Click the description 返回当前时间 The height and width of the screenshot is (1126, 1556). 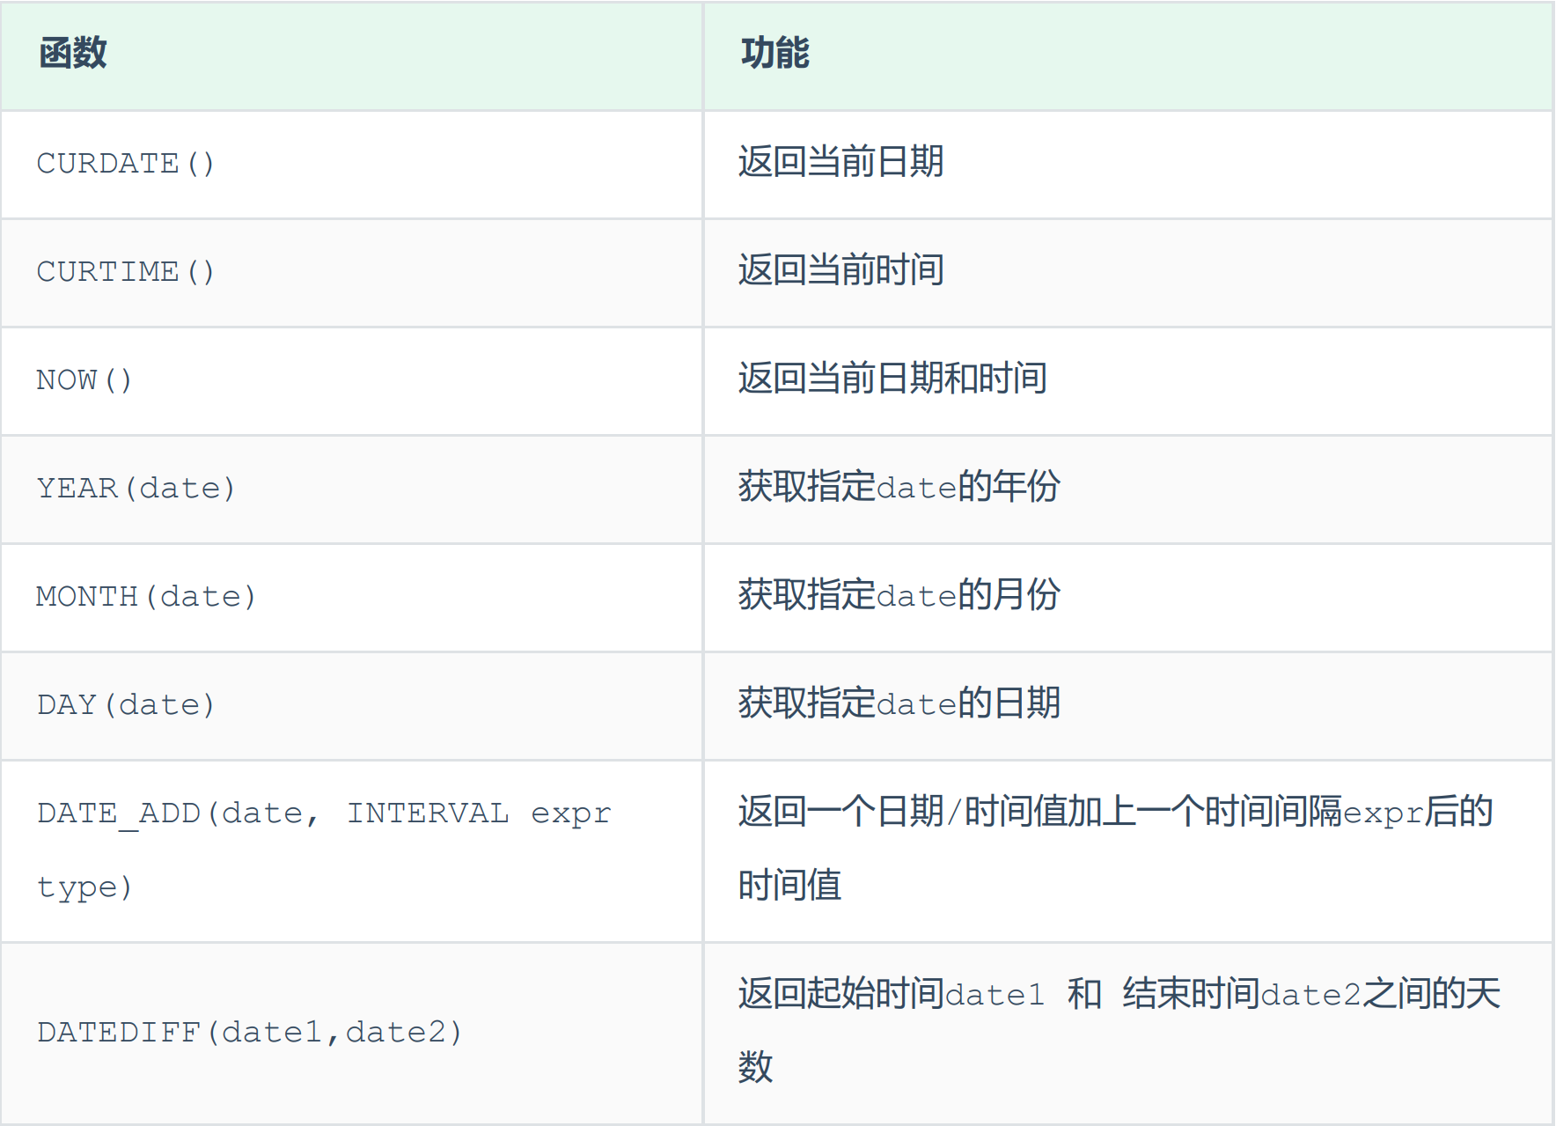839,272
